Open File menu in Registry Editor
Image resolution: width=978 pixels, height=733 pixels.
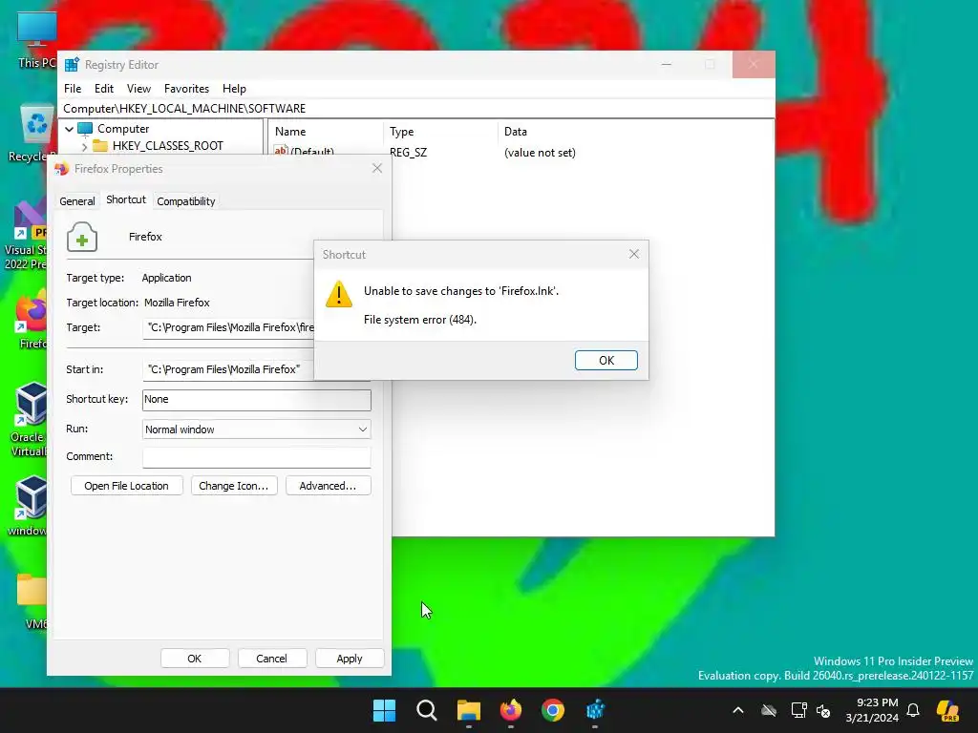(x=73, y=89)
